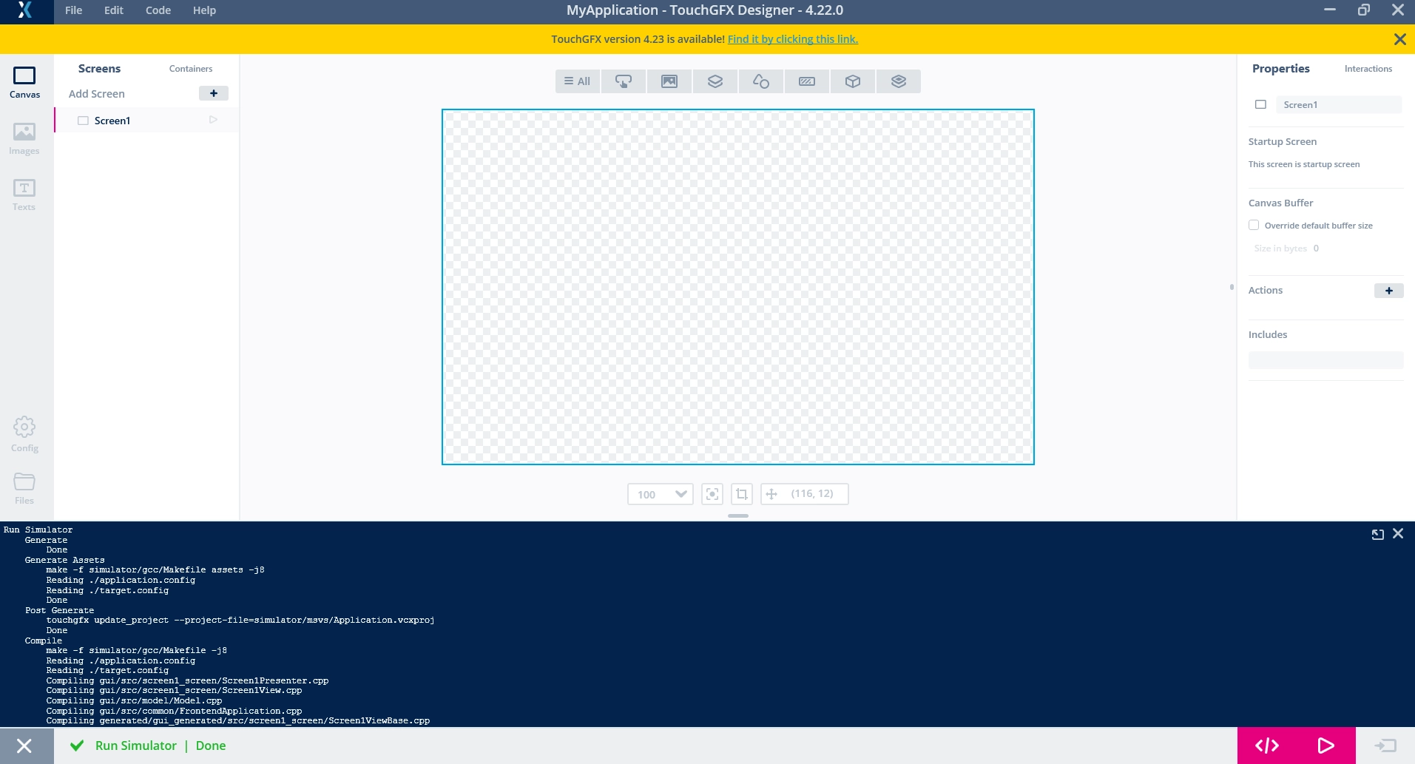Image resolution: width=1415 pixels, height=764 pixels.
Task: Open the Images sidebar view
Action: click(24, 138)
